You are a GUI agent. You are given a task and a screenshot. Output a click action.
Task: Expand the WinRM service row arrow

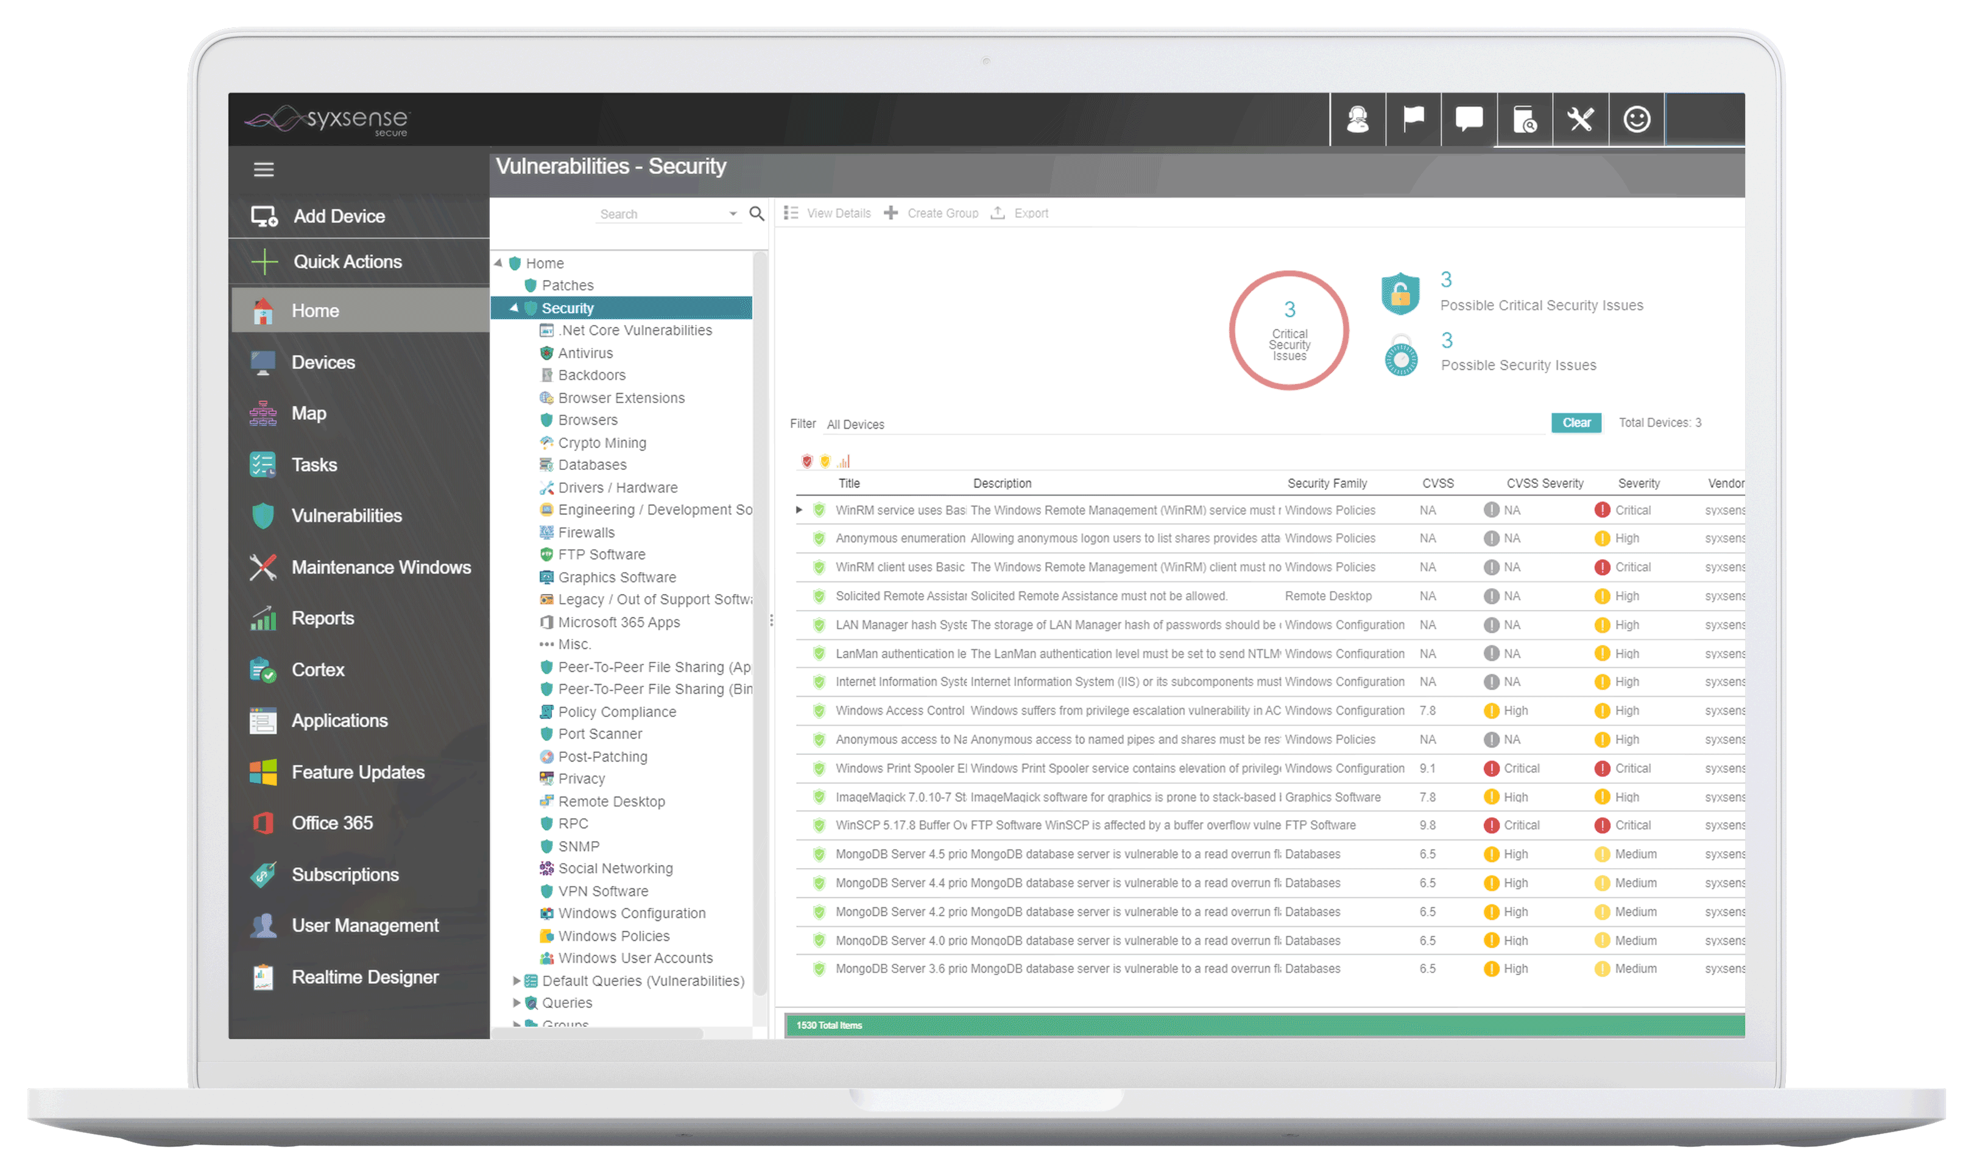(800, 510)
